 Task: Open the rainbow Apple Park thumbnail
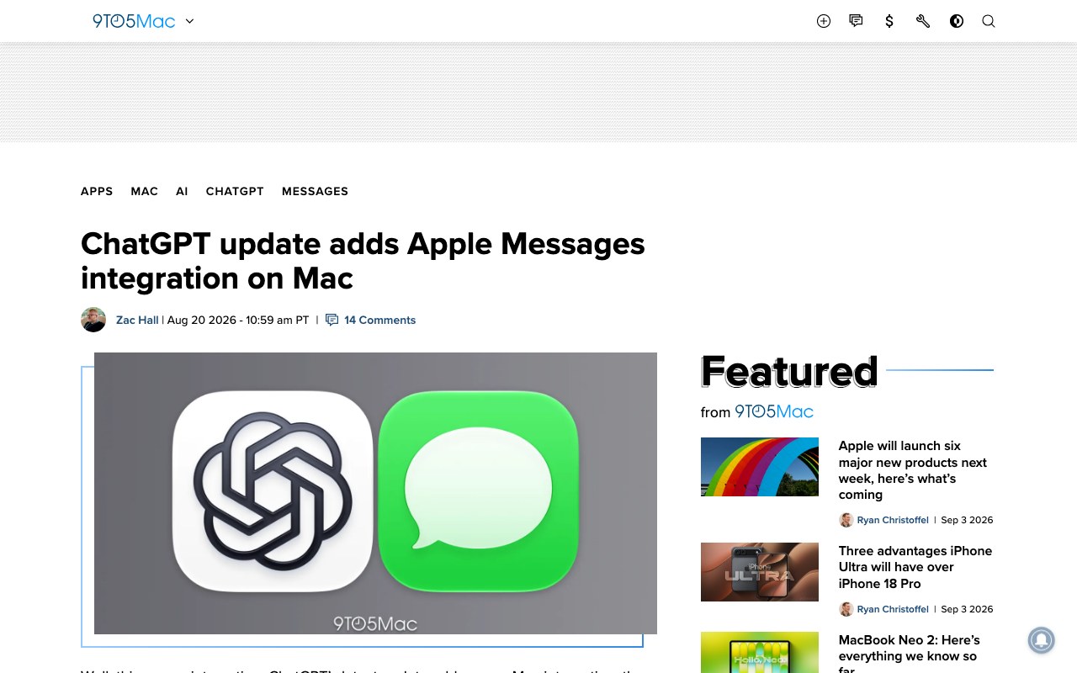tap(760, 467)
